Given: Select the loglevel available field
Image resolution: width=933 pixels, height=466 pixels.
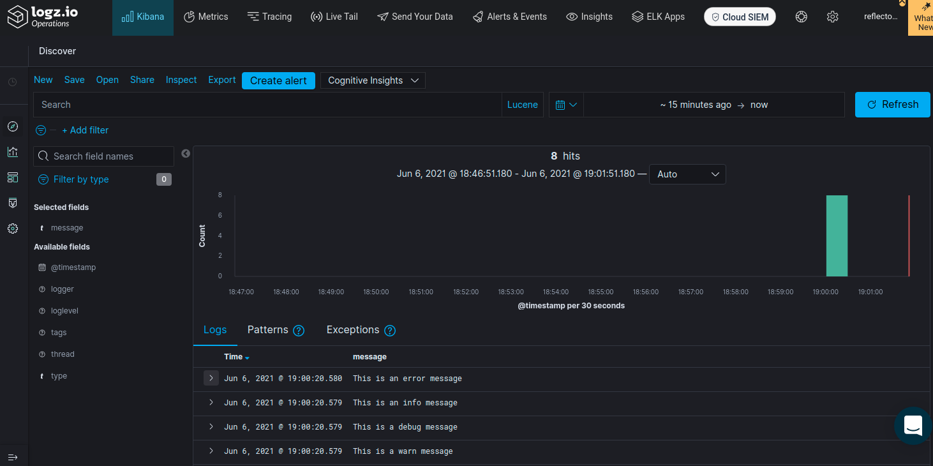Looking at the screenshot, I should 64,311.
